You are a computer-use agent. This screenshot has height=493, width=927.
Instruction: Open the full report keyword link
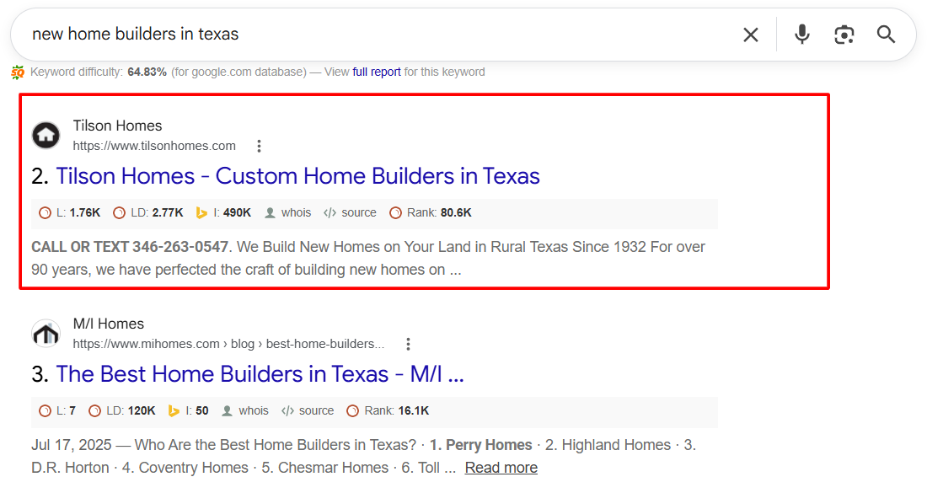377,72
